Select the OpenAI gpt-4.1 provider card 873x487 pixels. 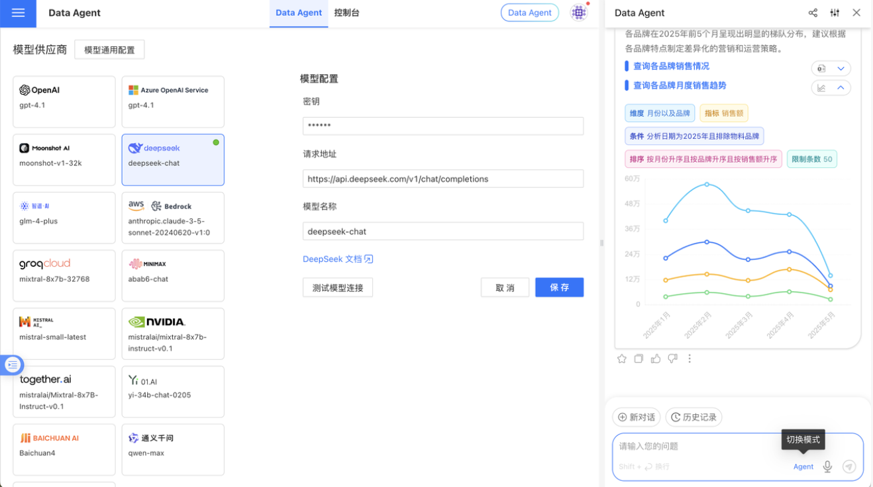64,101
